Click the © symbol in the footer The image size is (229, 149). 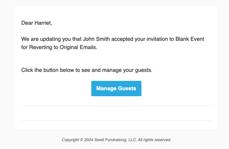[x=82, y=140]
